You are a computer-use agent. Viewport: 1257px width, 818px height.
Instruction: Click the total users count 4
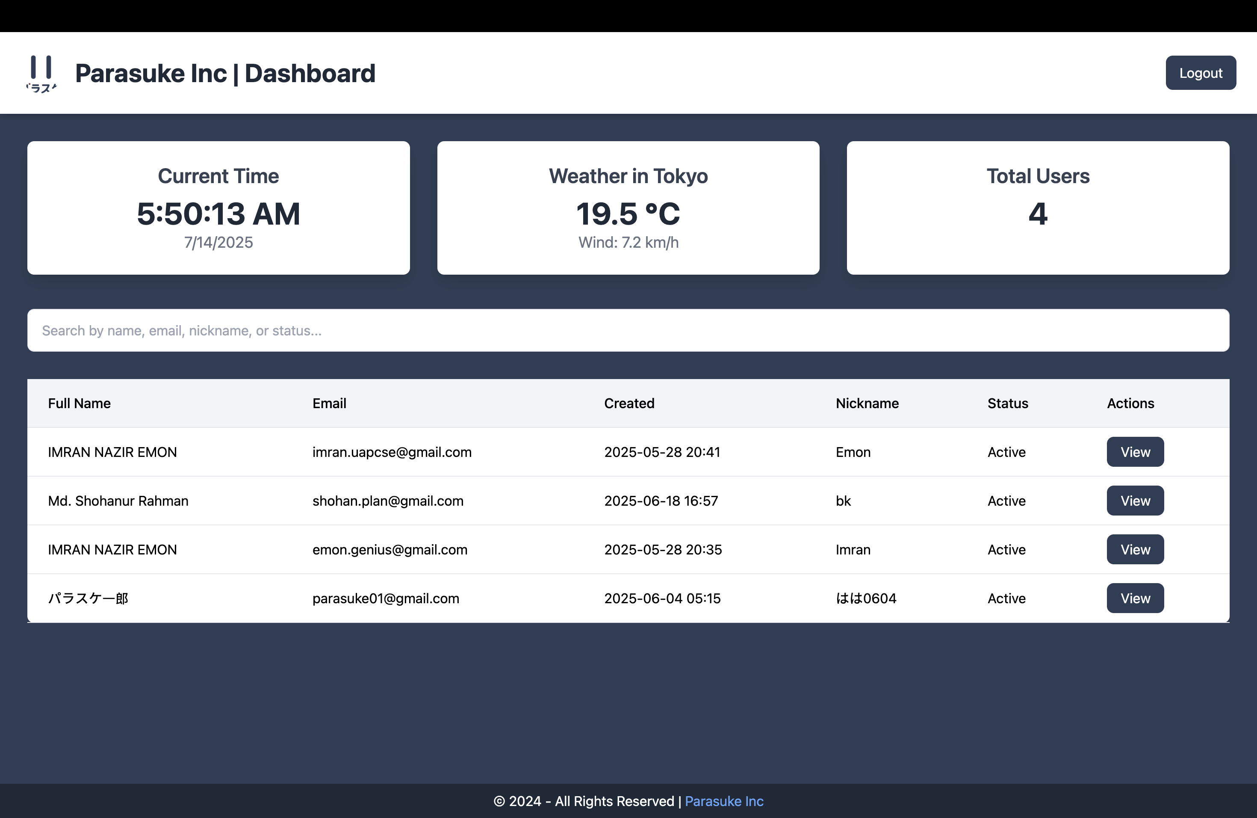click(1038, 213)
